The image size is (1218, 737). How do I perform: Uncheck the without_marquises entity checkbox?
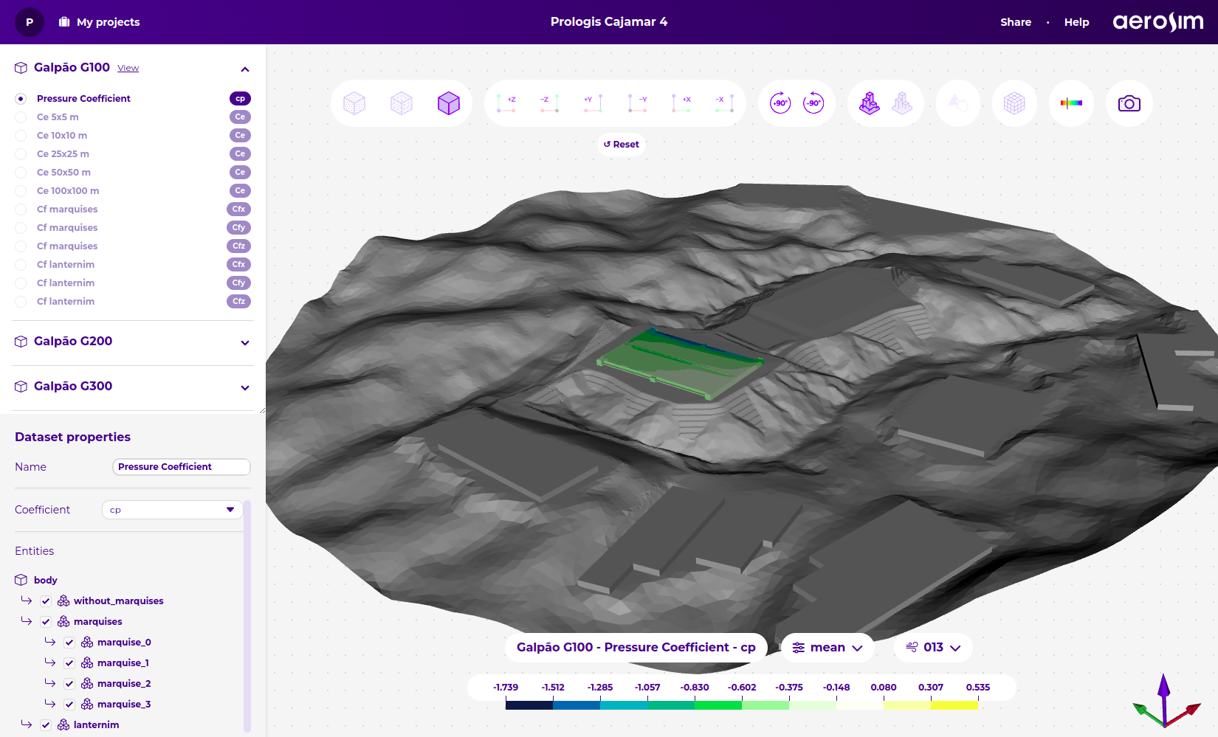click(46, 601)
